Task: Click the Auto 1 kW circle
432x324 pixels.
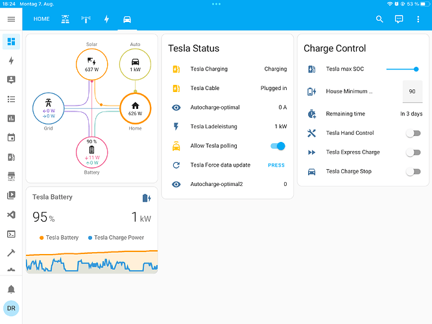Action: click(135, 64)
